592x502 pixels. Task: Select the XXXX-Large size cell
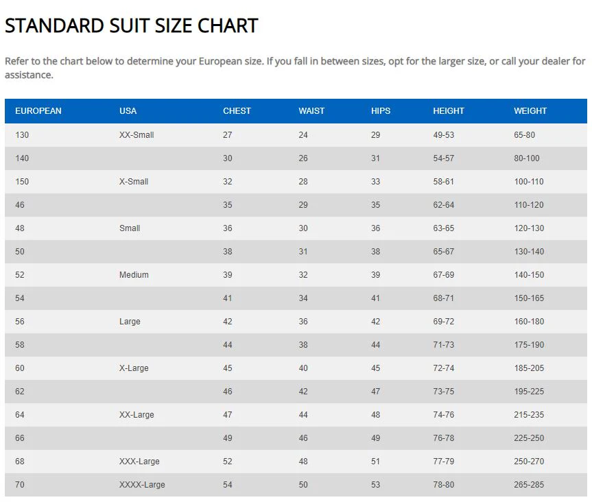pyautogui.click(x=142, y=485)
